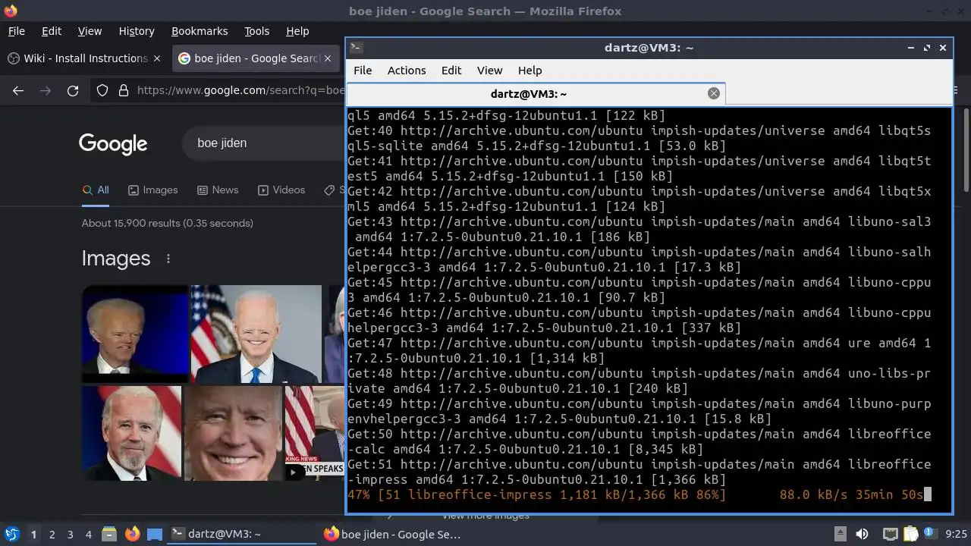The width and height of the screenshot is (971, 546).
Task: Open the Biden thumbnail on blue background
Action: (x=135, y=334)
